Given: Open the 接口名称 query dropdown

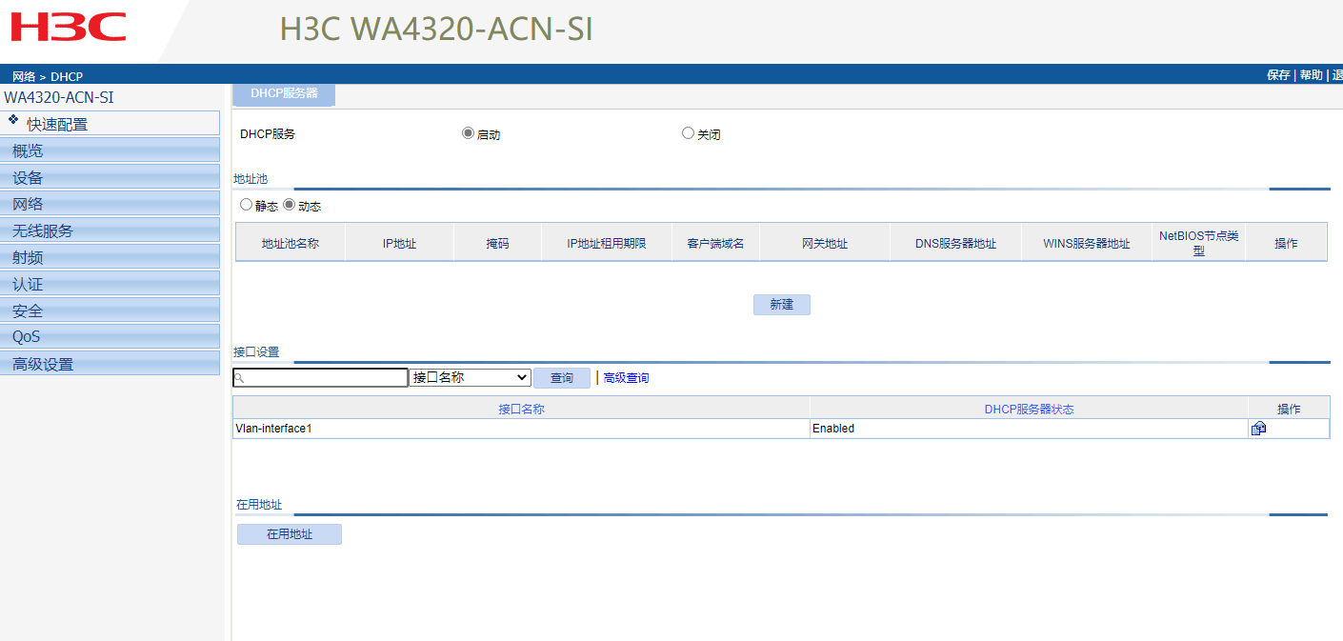Looking at the screenshot, I should 470,377.
